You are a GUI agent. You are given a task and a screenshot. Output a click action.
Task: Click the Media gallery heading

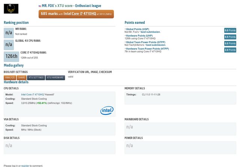[x=13, y=65]
